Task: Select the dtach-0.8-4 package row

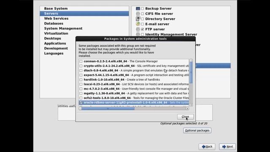Action: coord(134,71)
